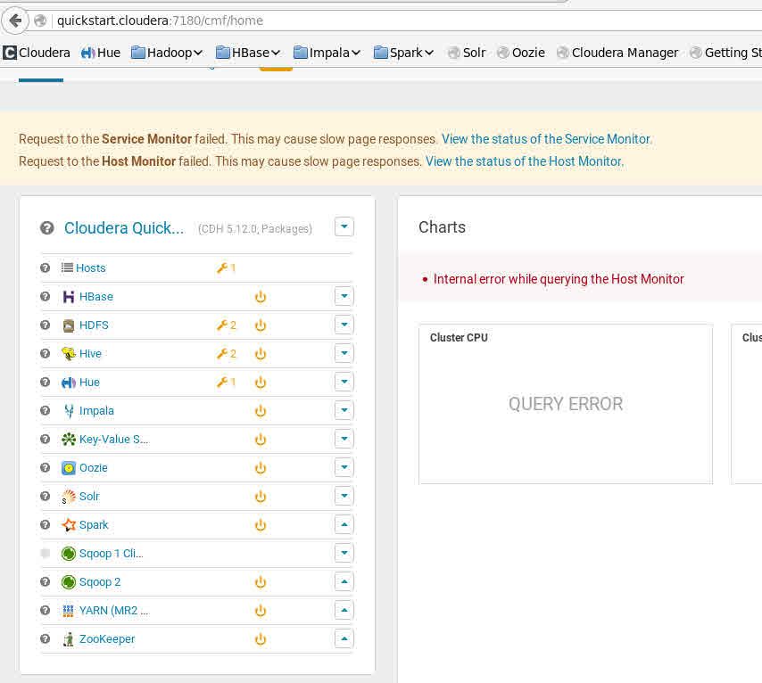Image resolution: width=762 pixels, height=683 pixels.
Task: Collapse Sqoop 2 actions menu arrow
Action: tap(344, 581)
